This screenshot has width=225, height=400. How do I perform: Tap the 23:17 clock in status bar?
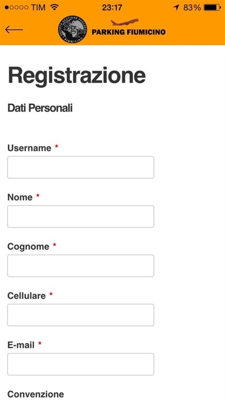[x=112, y=7]
